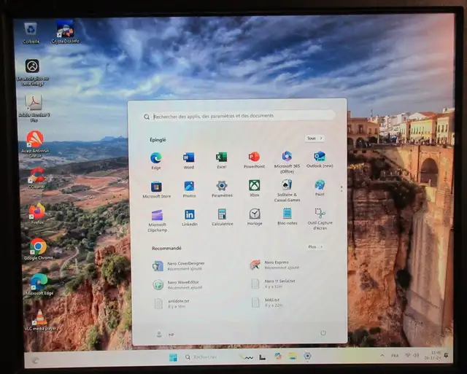Open Solitaire & Casual Games
Screen dimensions: 467x374
287,191
